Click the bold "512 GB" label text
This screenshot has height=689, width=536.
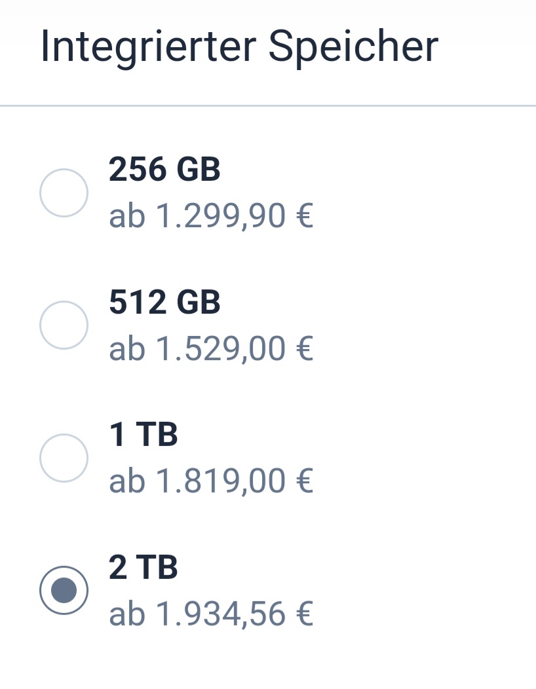click(164, 302)
